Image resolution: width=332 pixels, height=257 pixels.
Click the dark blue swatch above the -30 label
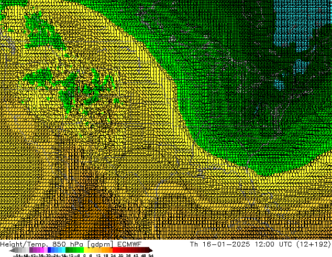point(49,250)
